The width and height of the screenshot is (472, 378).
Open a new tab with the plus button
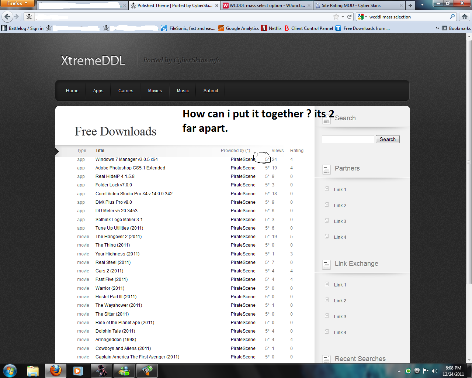click(410, 6)
